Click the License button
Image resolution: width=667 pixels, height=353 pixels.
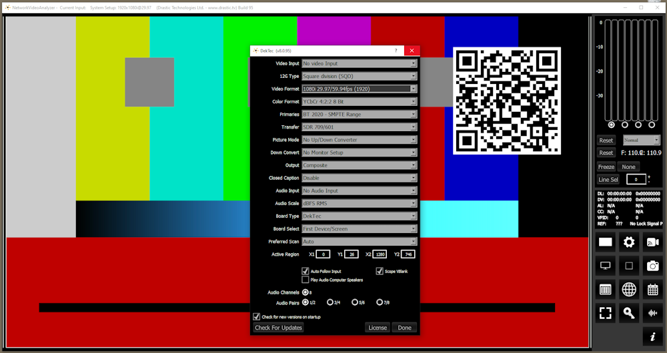click(x=378, y=328)
